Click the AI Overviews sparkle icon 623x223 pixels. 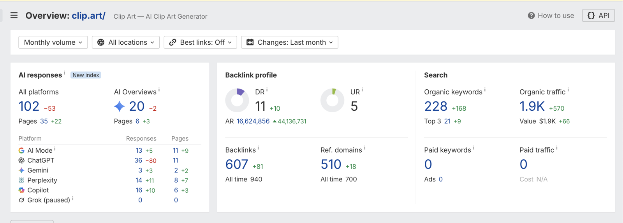[x=120, y=106]
